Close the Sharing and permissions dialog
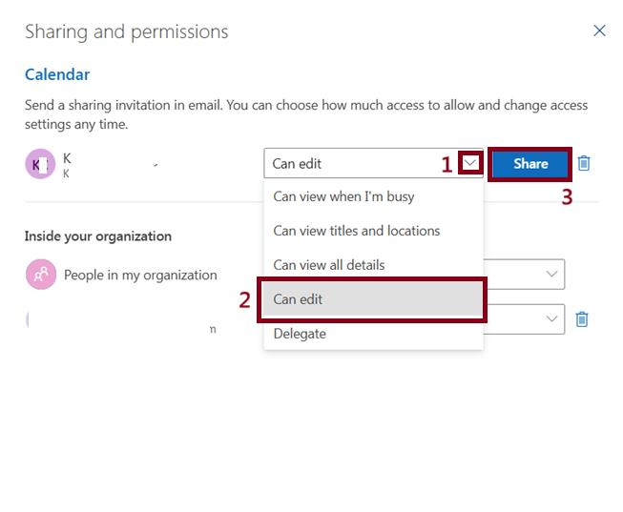The width and height of the screenshot is (623, 512). pyautogui.click(x=599, y=31)
